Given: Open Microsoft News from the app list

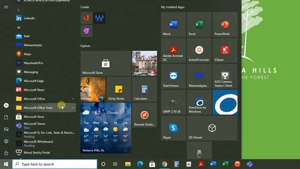Looking at the screenshot, I should [45, 90].
